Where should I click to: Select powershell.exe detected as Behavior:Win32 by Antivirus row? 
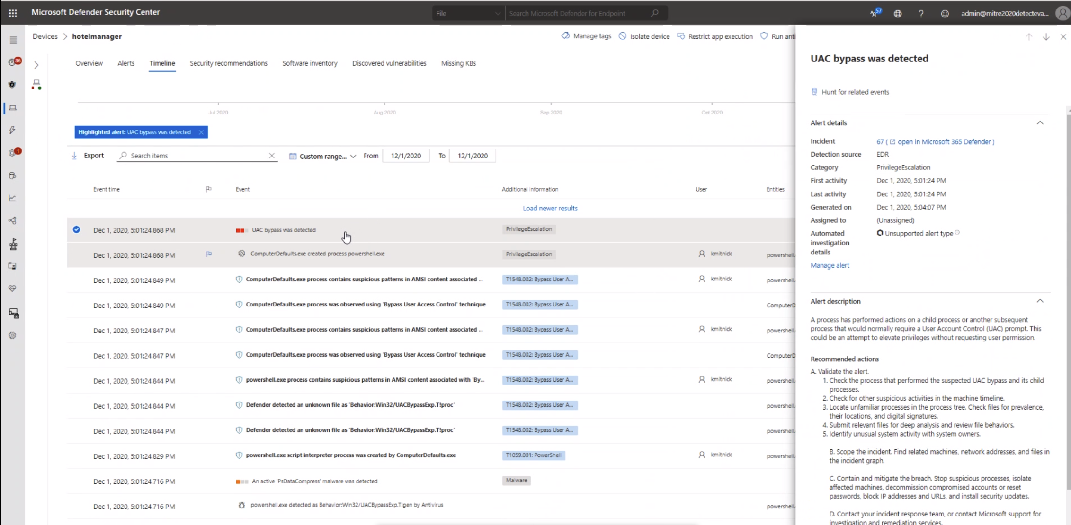(x=347, y=505)
